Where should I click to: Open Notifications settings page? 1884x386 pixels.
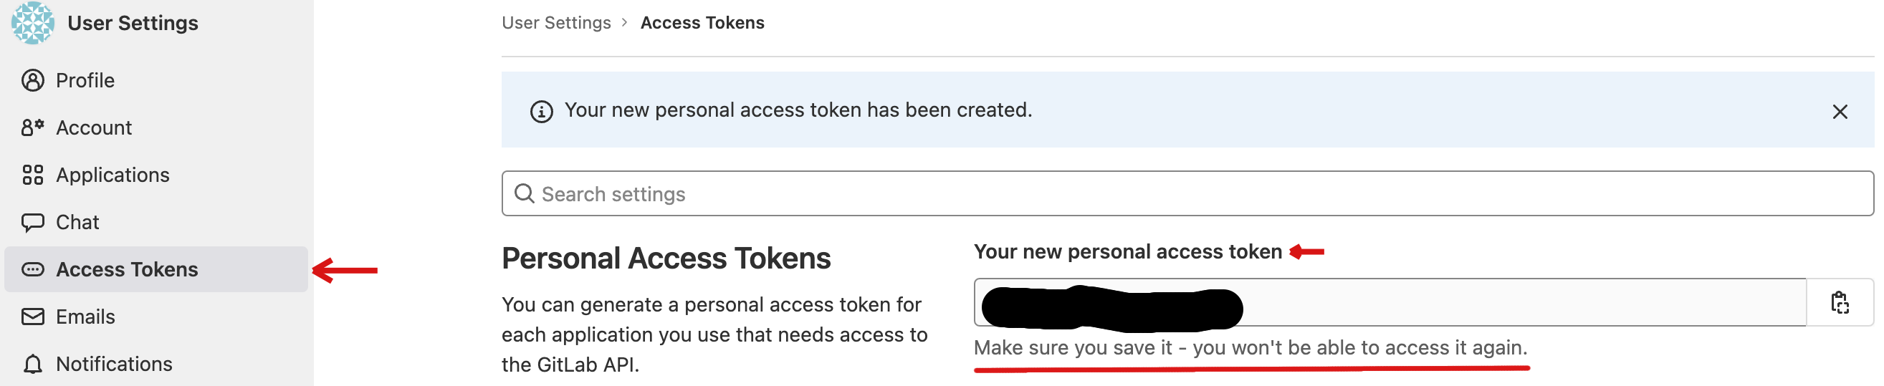click(x=114, y=364)
